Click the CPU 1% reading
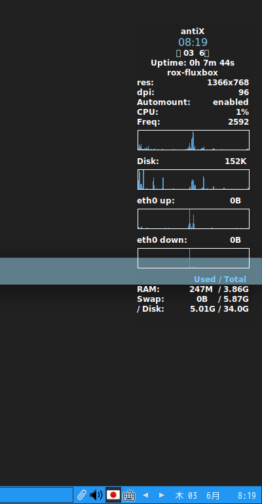262x504 pixels. pyautogui.click(x=193, y=112)
